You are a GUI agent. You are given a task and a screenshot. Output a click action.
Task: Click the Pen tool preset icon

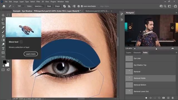pyautogui.click(x=10, y=6)
